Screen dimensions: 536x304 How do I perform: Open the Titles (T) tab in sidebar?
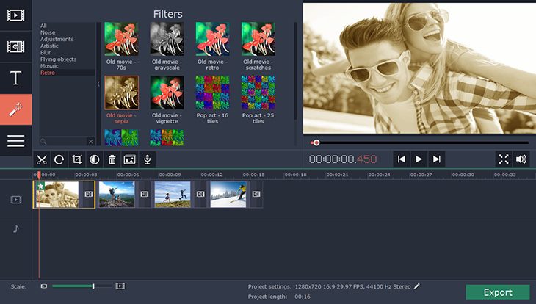[x=15, y=78]
